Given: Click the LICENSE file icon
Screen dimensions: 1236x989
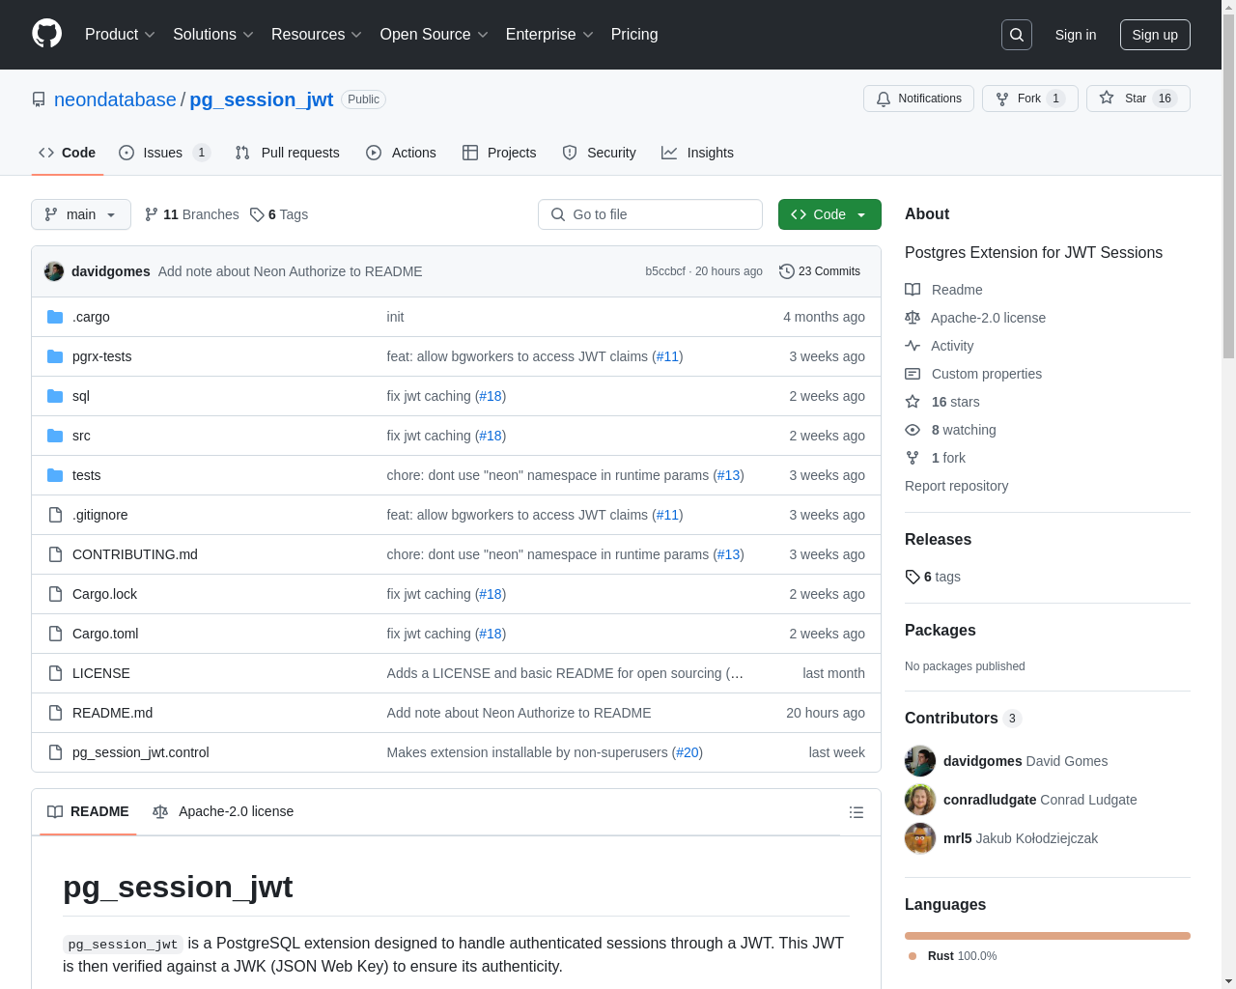Looking at the screenshot, I should point(55,673).
